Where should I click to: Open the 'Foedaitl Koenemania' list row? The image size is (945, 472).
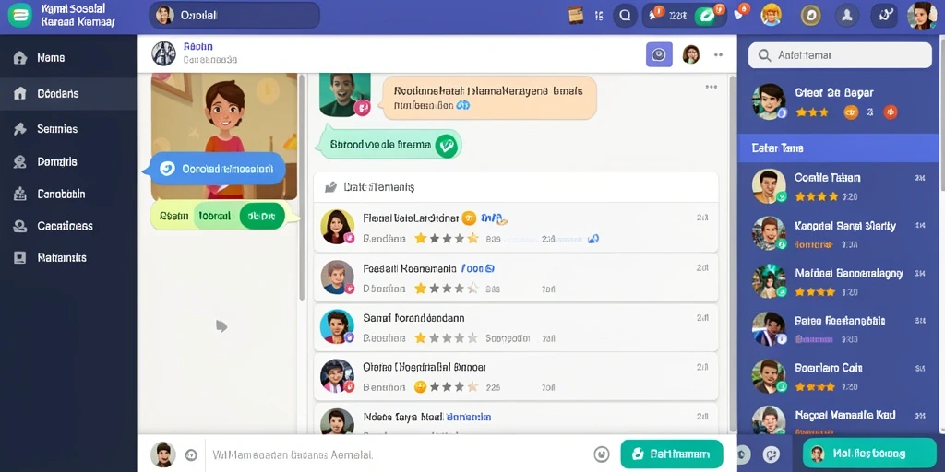(516, 277)
